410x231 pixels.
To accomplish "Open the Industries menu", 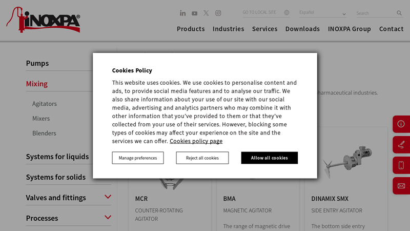I will [x=228, y=29].
